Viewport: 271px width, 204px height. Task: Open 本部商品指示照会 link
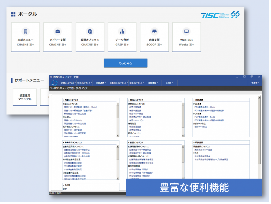pyautogui.click(x=202, y=157)
